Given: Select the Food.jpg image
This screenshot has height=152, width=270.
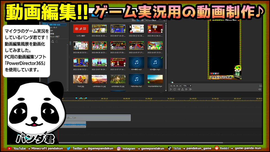Looking at the screenshot, I should pyautogui.click(x=81, y=79).
